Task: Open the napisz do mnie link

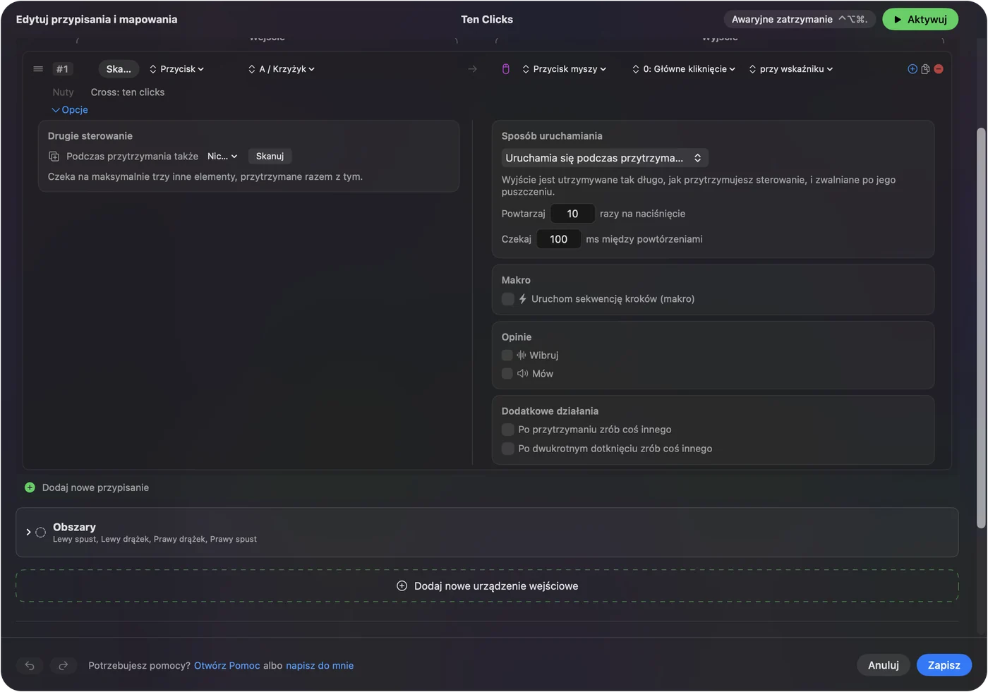Action: (320, 666)
